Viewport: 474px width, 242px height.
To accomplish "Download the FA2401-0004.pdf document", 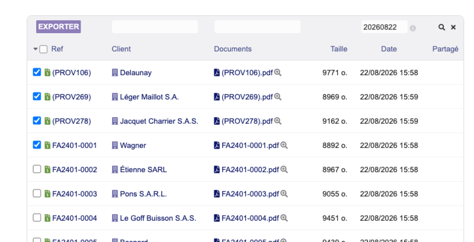I will 246,218.
